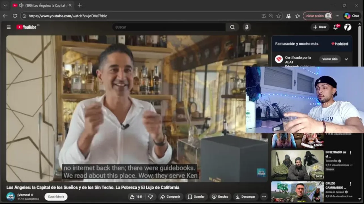Reload the current page
Viewport: 364px width, 204px height.
(x=15, y=16)
